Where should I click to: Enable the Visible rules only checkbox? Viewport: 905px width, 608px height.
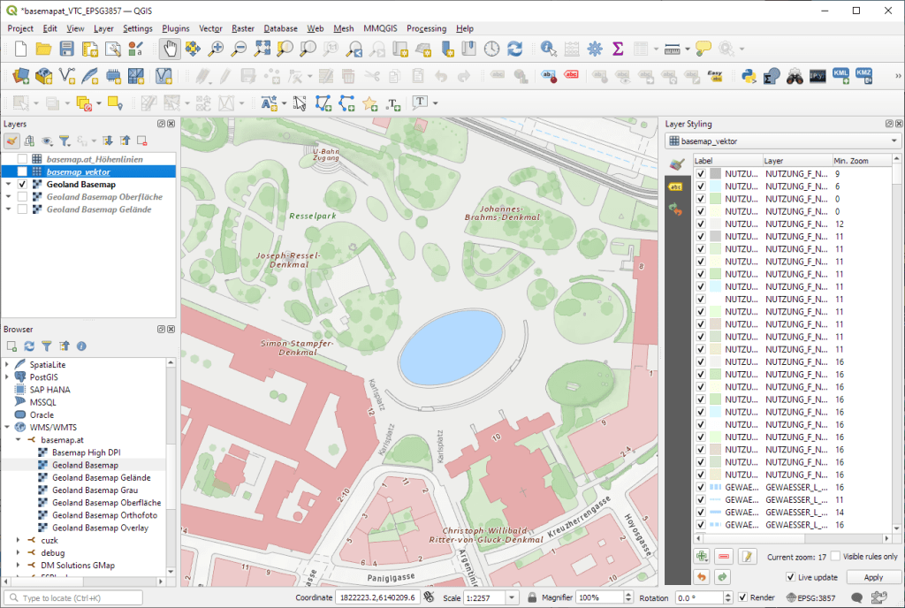[835, 557]
